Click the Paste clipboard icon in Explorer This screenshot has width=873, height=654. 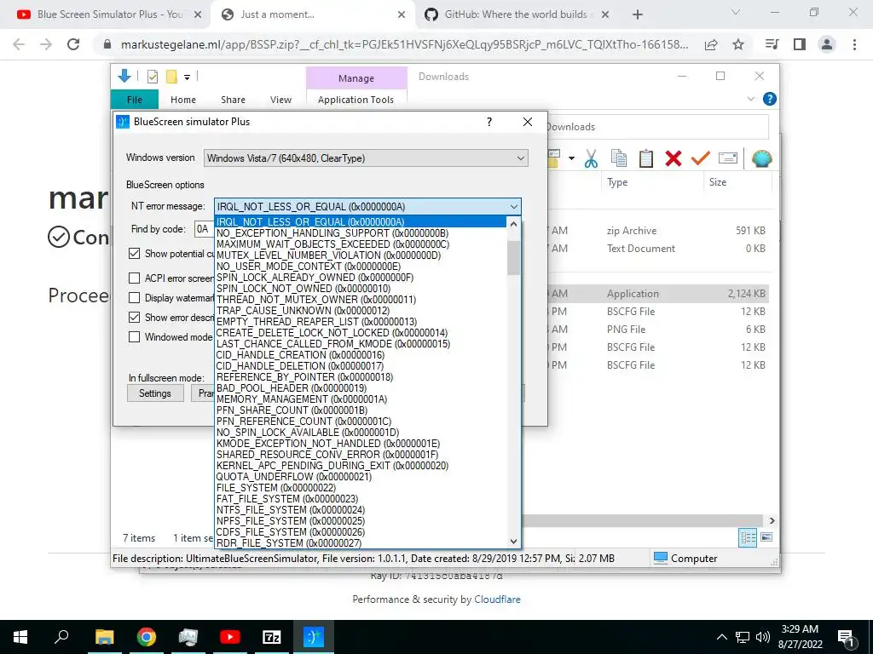(x=646, y=159)
